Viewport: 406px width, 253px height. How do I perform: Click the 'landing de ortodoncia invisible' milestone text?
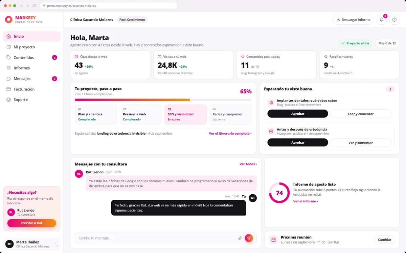point(121,134)
